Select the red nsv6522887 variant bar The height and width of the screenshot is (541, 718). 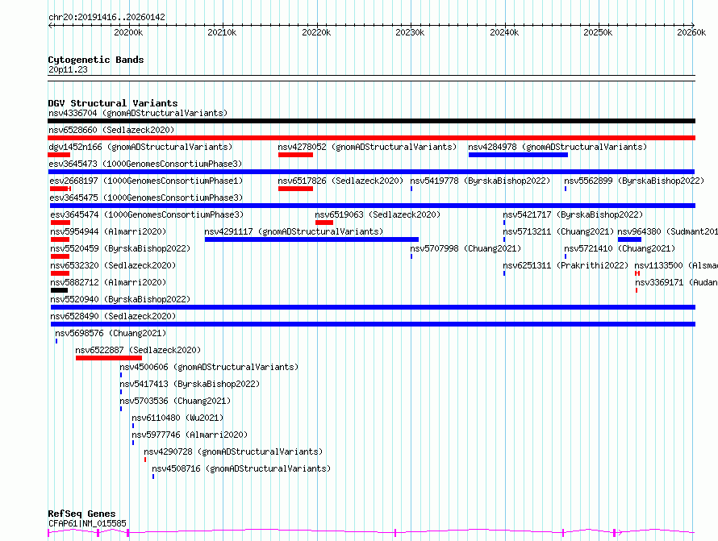(x=109, y=358)
